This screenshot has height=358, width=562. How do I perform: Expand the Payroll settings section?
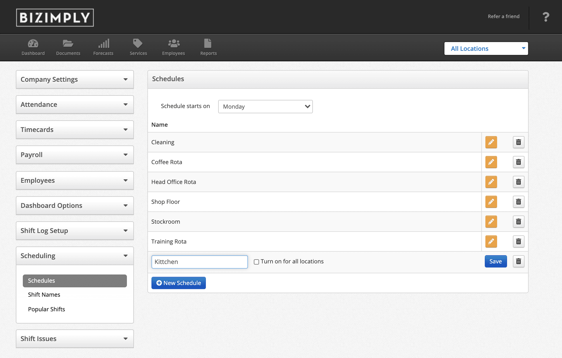point(75,155)
